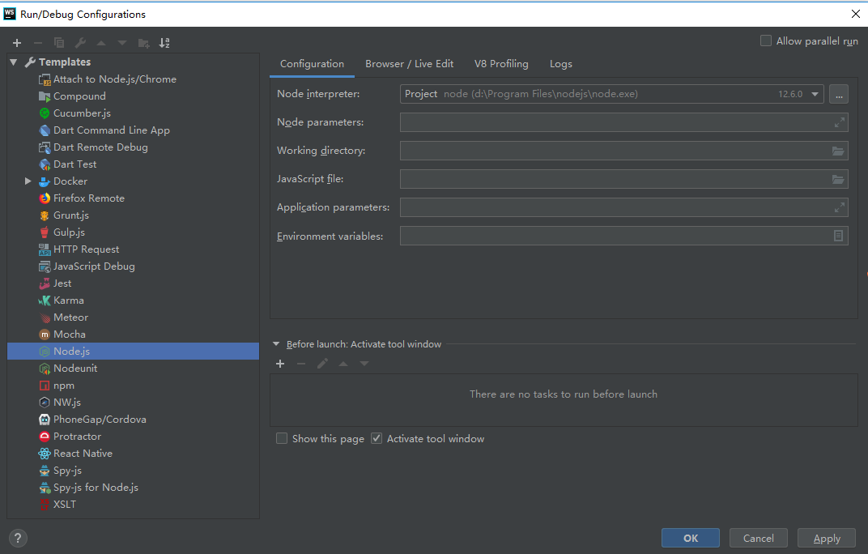Copy the selected configuration
The width and height of the screenshot is (868, 554).
point(57,42)
